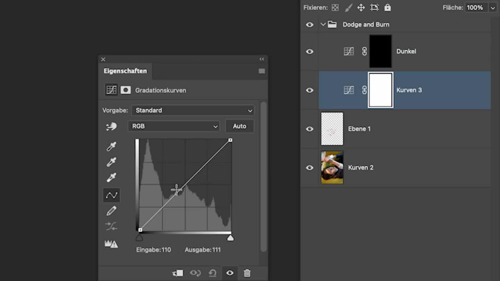
Task: Toggle visibility of Ebene 1 layer
Action: pyautogui.click(x=309, y=129)
